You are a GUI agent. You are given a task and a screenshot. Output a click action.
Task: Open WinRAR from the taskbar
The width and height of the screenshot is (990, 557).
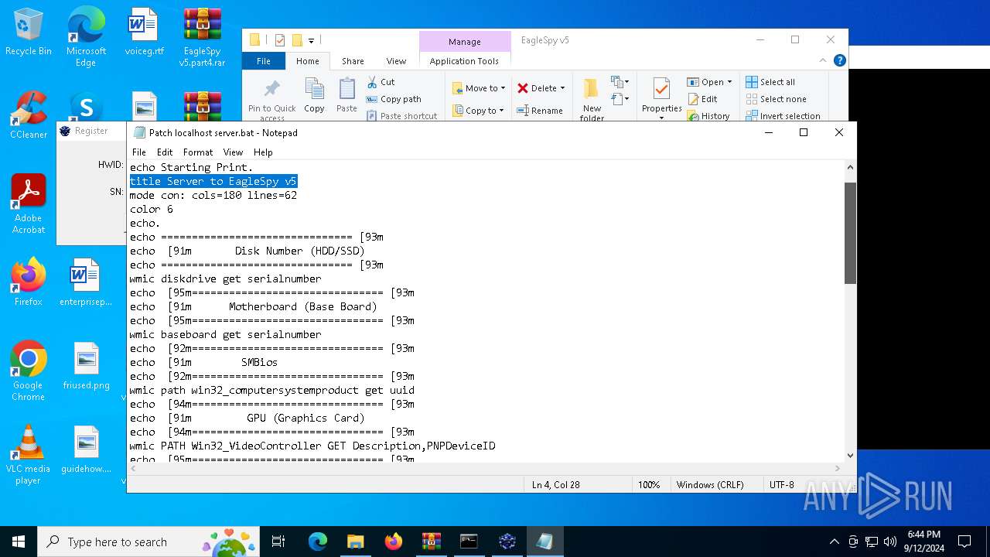[x=431, y=542]
